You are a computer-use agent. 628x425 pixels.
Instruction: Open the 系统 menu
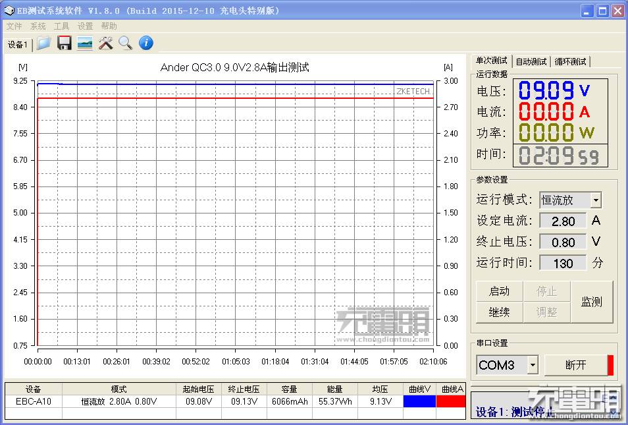coord(38,26)
